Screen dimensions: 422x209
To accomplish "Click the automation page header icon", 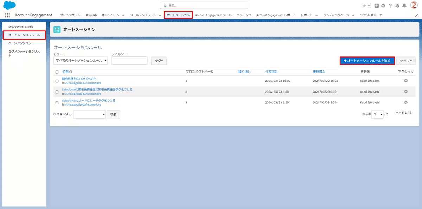I will click(57, 30).
